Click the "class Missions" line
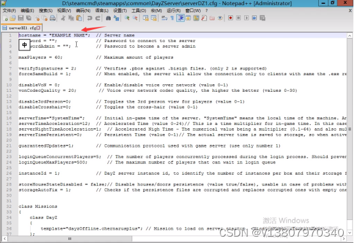 coord(38,207)
